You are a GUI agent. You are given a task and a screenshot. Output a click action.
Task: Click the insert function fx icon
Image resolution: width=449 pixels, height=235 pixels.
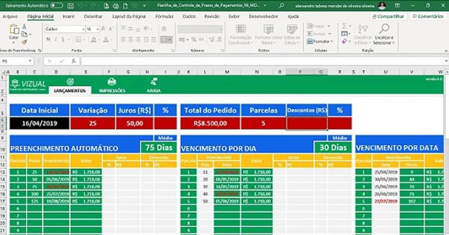(74, 61)
